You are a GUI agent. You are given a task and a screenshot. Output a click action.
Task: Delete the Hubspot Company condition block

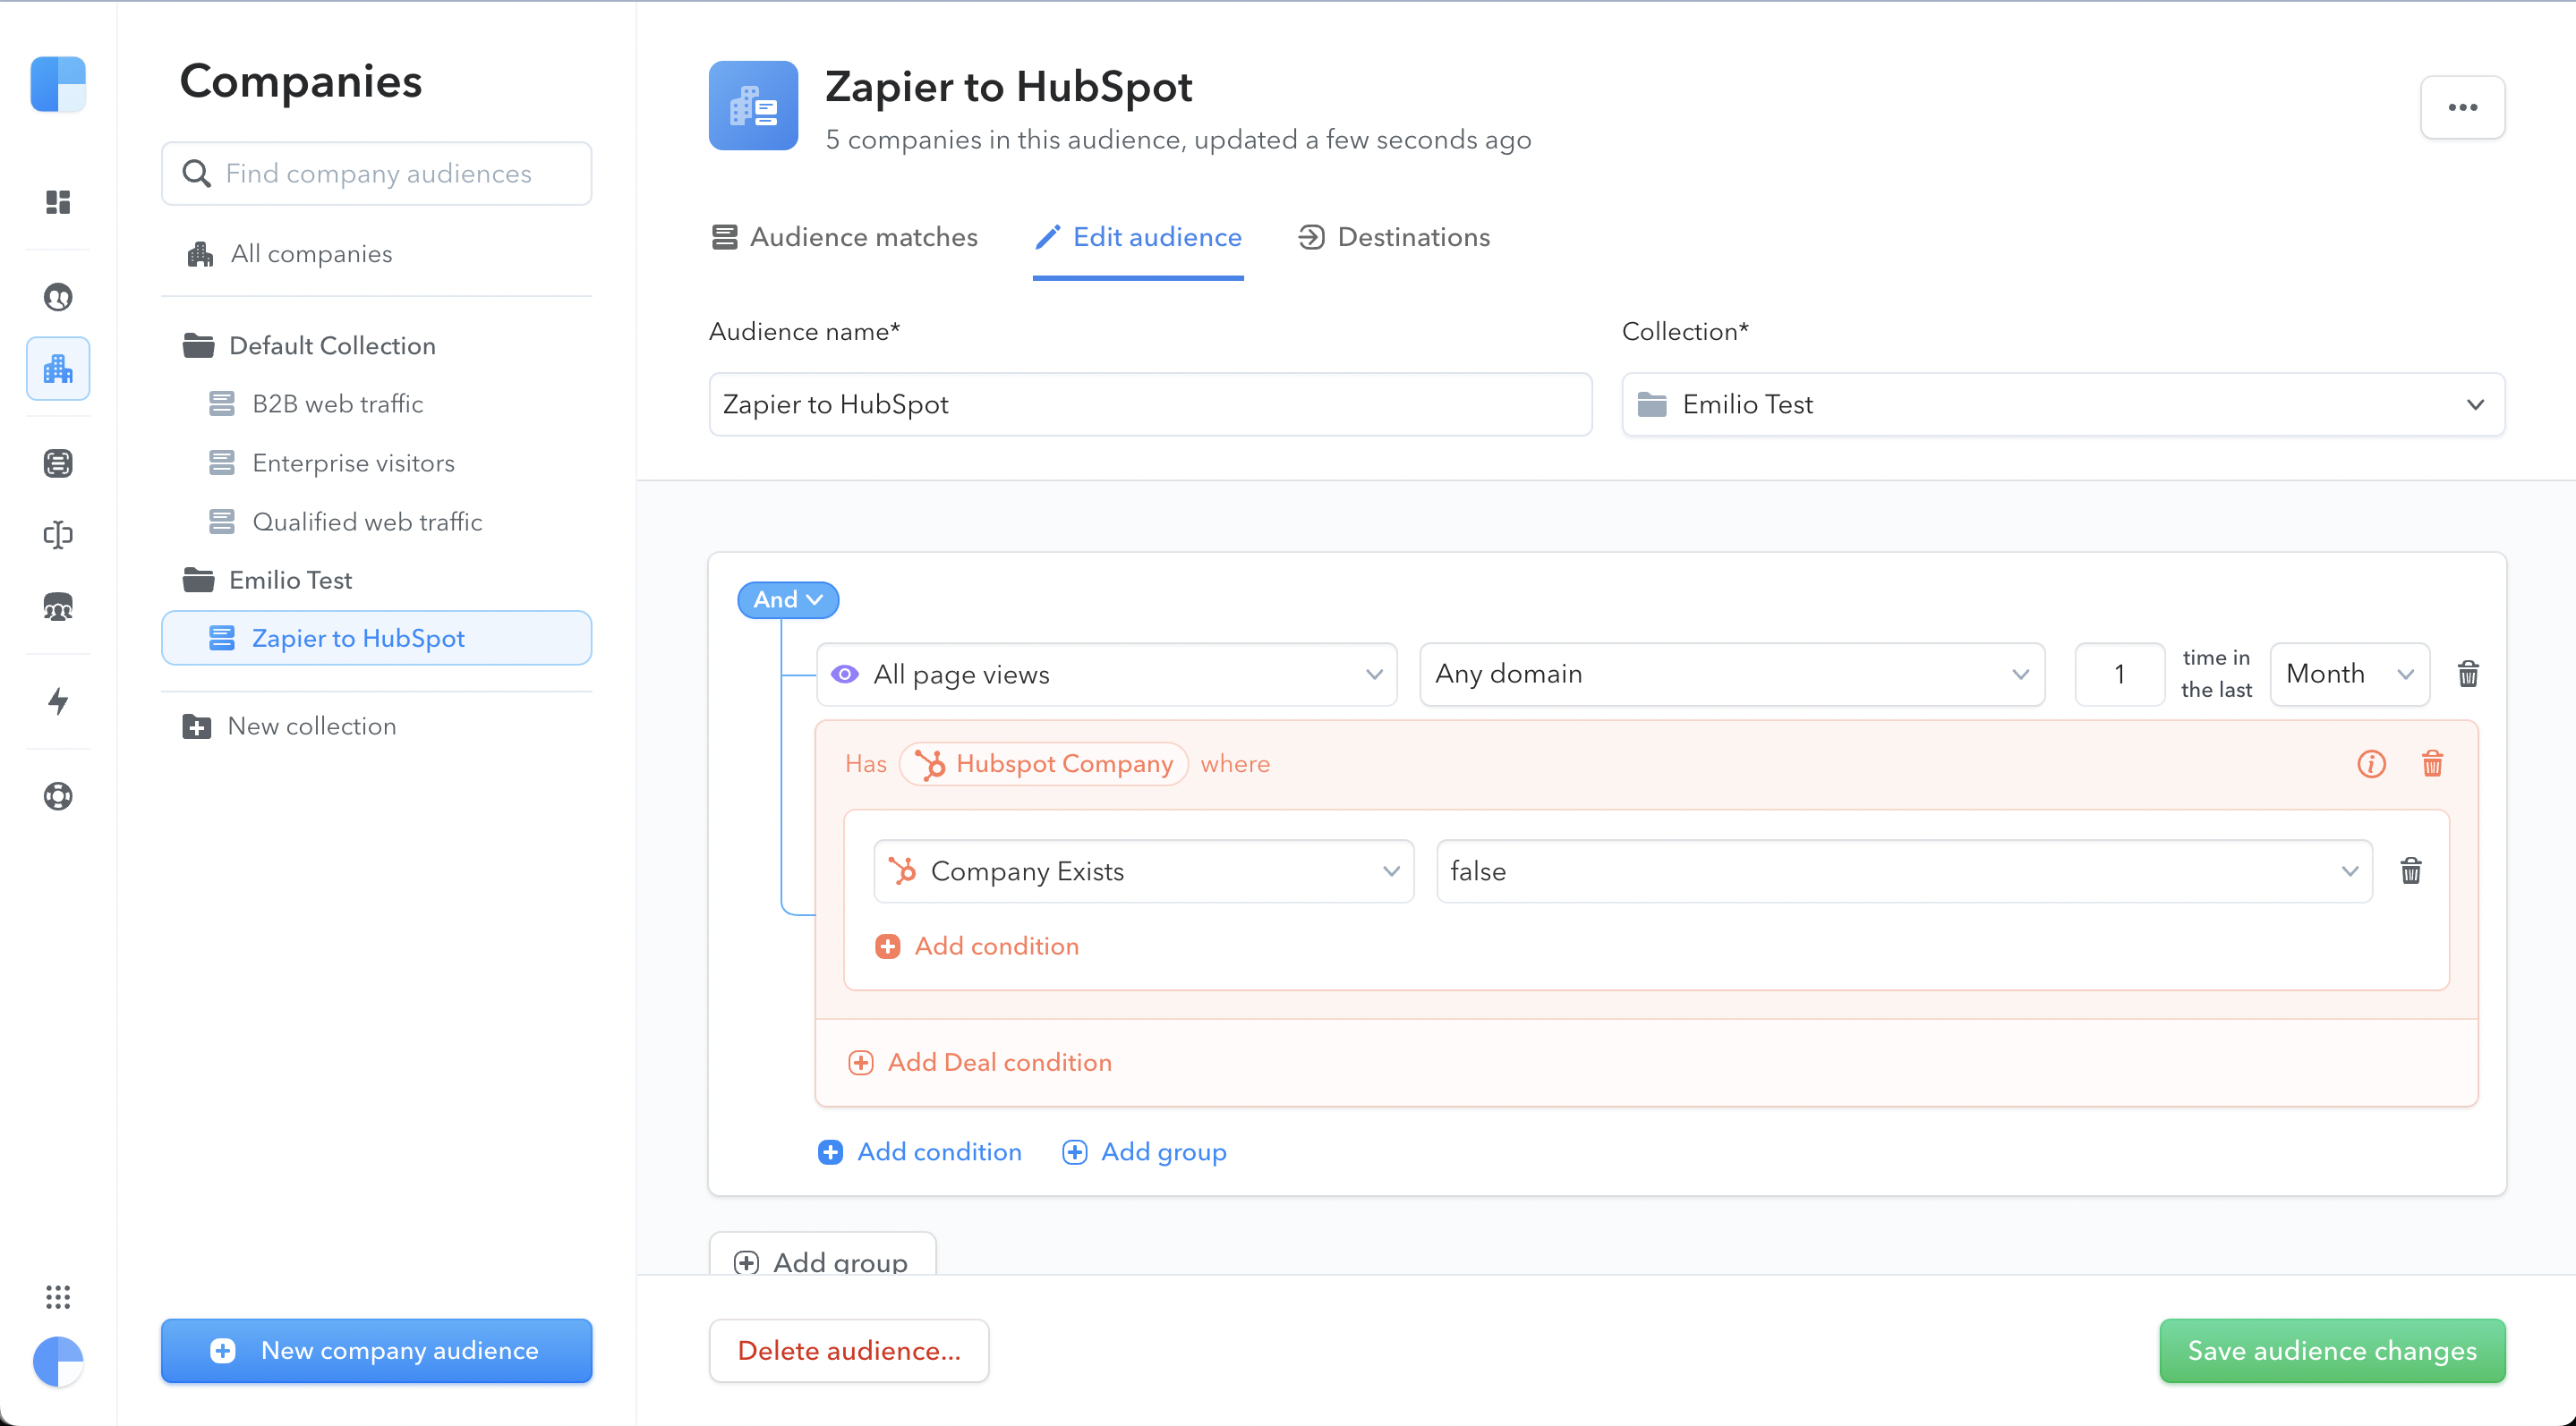pyautogui.click(x=2432, y=763)
